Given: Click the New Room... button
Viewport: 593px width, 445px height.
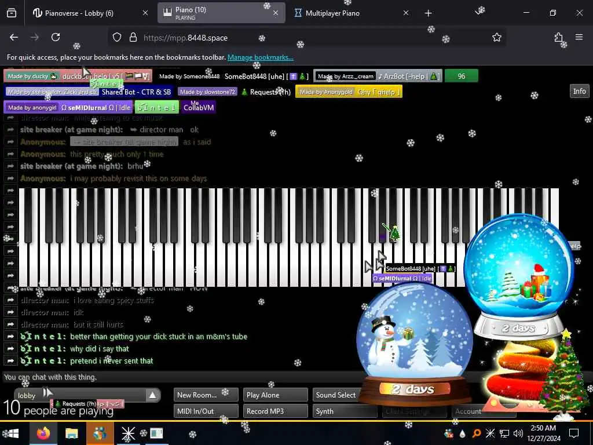Looking at the screenshot, I should (x=206, y=395).
